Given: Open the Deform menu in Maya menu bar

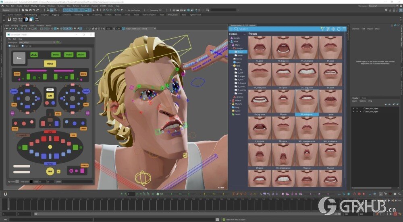Looking at the screenshot, I should tap(76, 6).
